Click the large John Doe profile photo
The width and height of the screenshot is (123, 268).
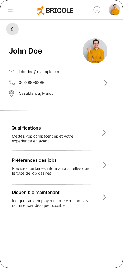(x=95, y=51)
